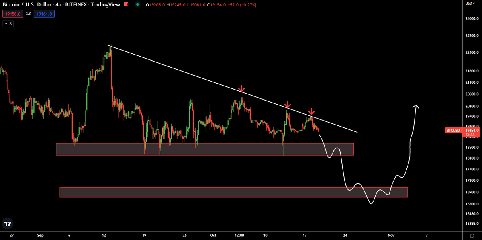Click the 26 date label on time axis
This screenshot has height=240, width=482.
point(185,235)
